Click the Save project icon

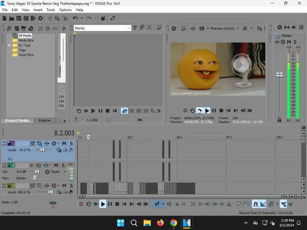[x=19, y=18]
